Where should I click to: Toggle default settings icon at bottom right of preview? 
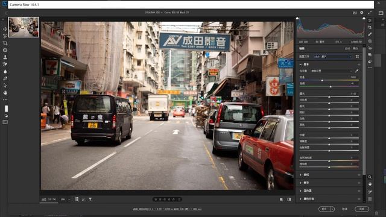289,200
